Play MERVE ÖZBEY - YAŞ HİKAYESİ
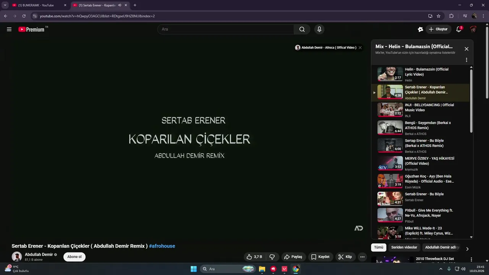 (x=420, y=163)
